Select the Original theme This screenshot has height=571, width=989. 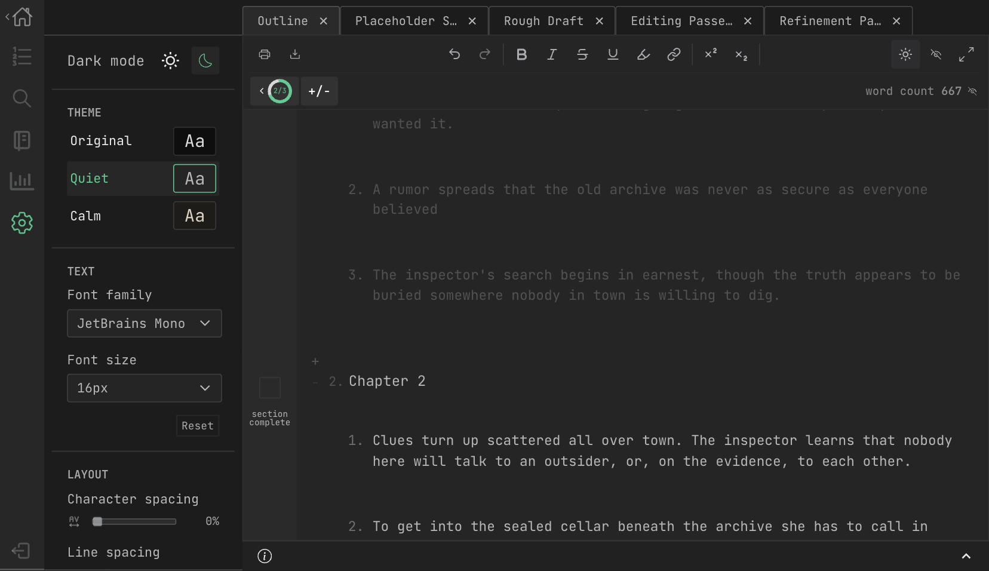[x=143, y=141]
